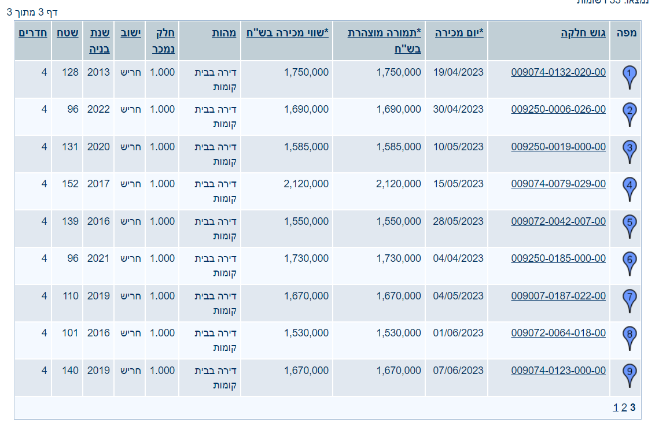The width and height of the screenshot is (659, 426).
Task: Sort table by שנת בניה column
Action: (x=98, y=40)
